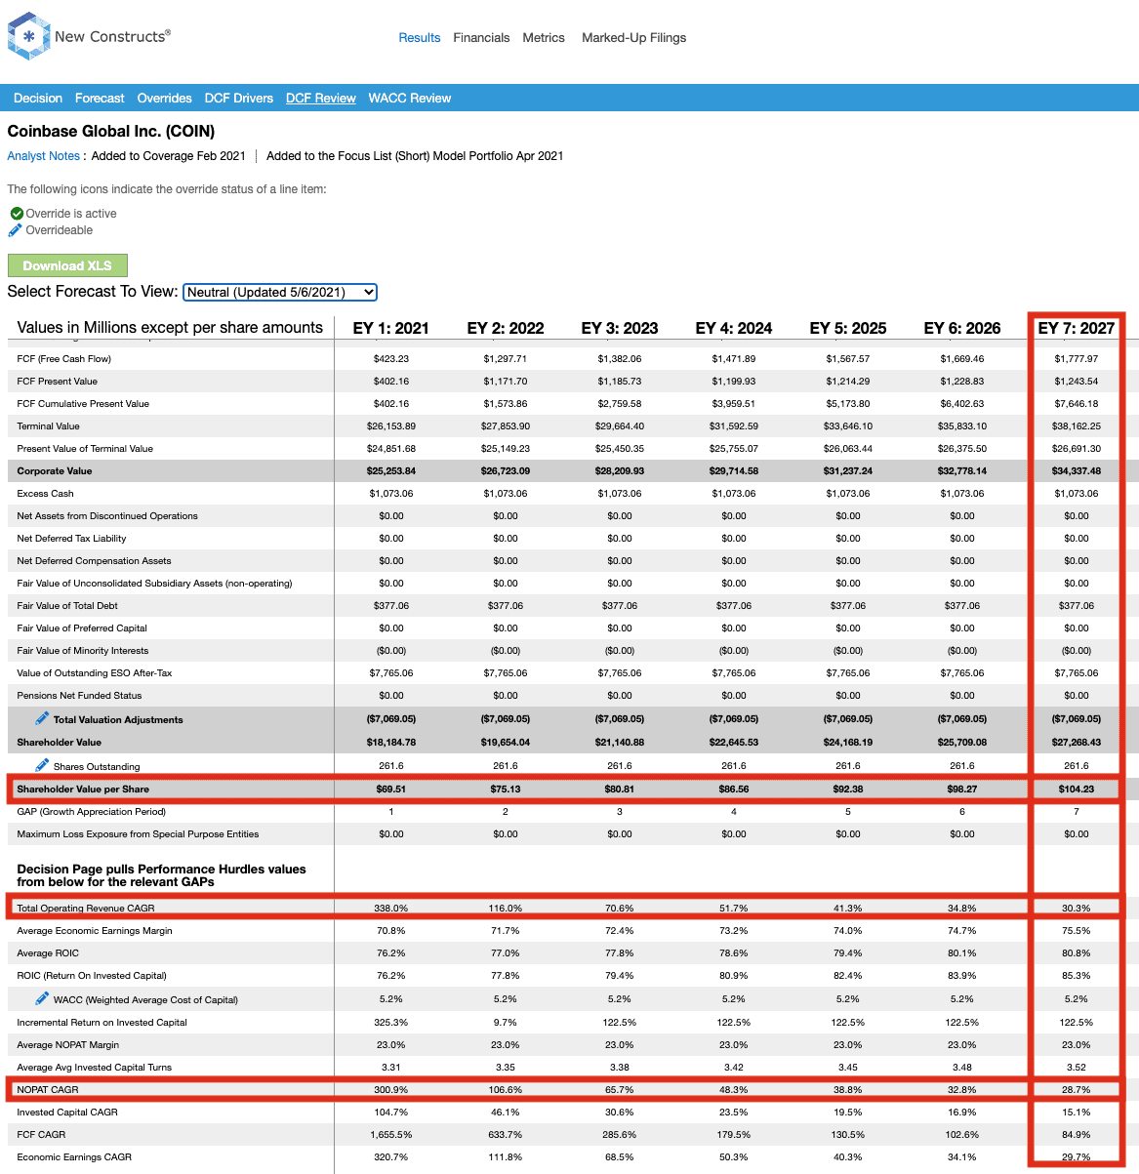This screenshot has width=1139, height=1174.
Task: Select the Decision tab in blue bar
Action: [38, 99]
